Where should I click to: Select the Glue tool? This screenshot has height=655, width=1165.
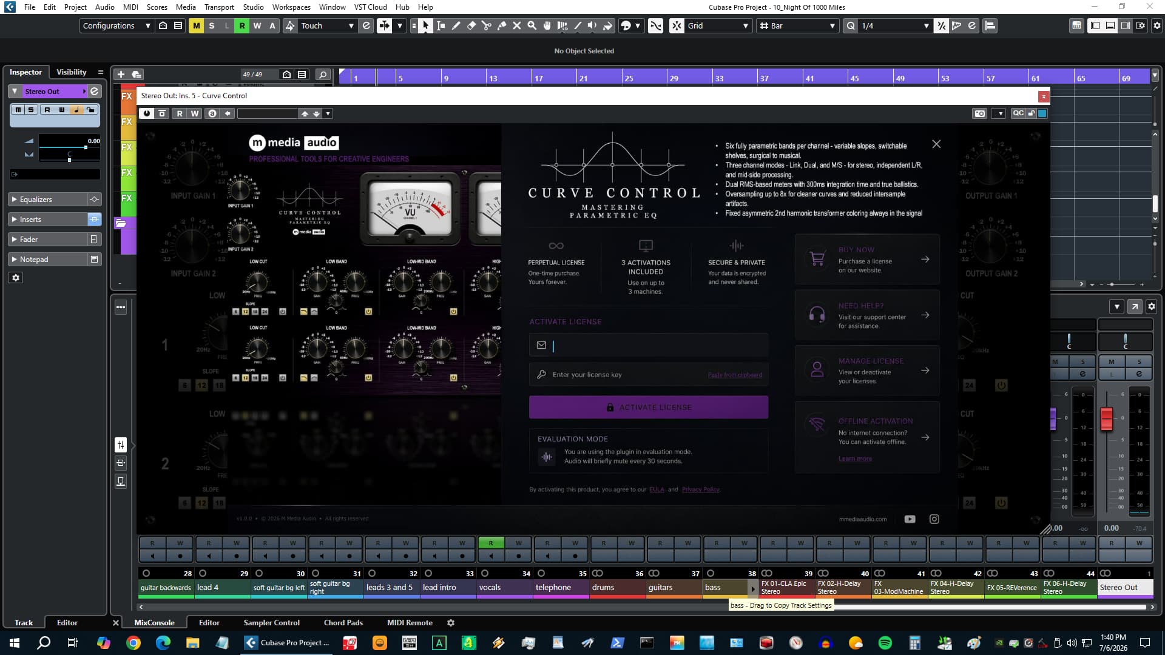click(502, 25)
